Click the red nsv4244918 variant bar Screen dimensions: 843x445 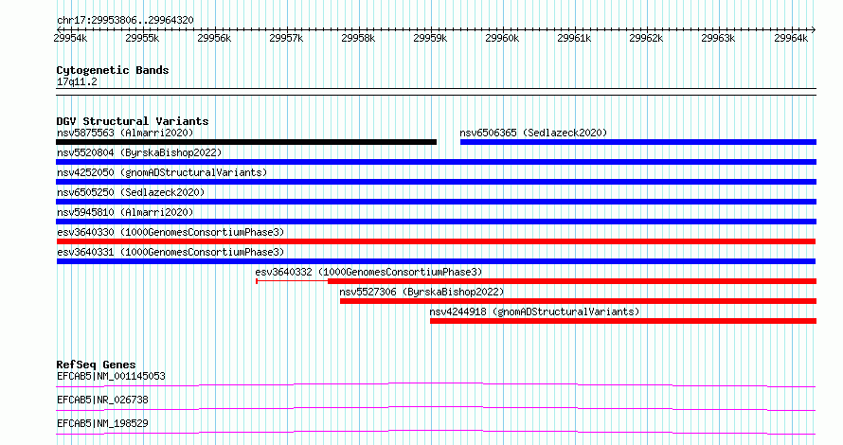tap(623, 321)
